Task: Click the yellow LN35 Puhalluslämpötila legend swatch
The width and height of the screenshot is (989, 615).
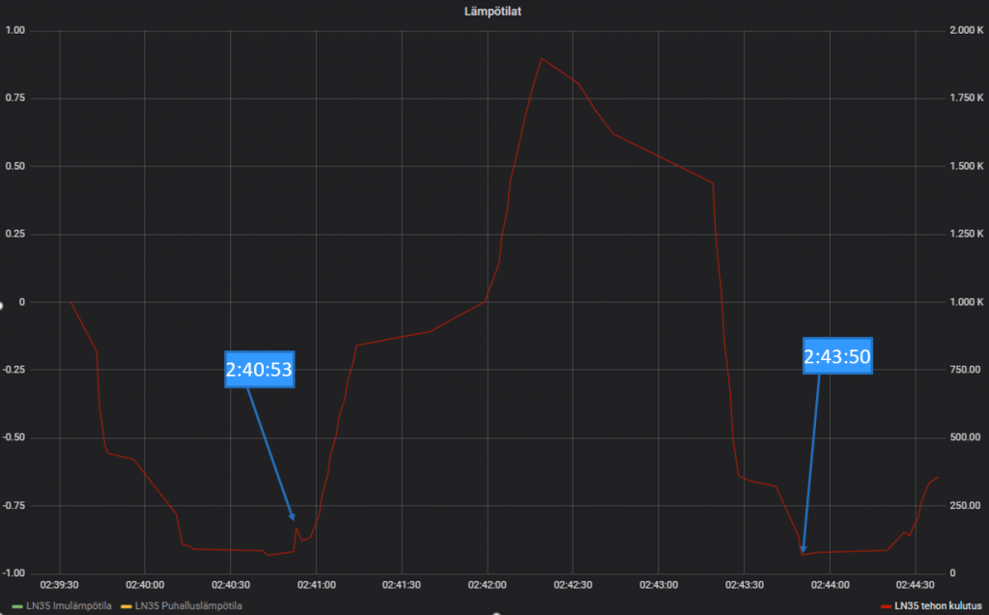Action: [x=127, y=606]
